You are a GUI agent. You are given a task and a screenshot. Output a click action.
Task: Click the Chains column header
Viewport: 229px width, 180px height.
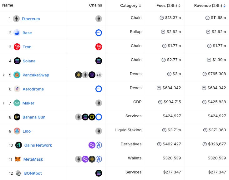(x=95, y=5)
